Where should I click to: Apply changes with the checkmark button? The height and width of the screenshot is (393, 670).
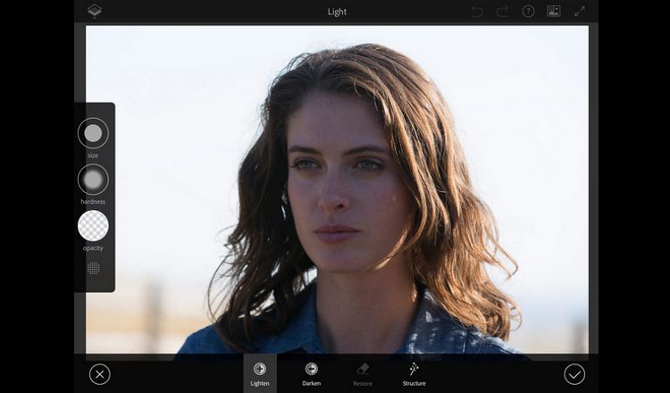coord(574,374)
